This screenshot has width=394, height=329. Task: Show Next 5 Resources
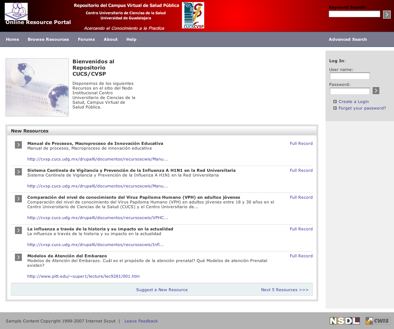pyautogui.click(x=284, y=290)
